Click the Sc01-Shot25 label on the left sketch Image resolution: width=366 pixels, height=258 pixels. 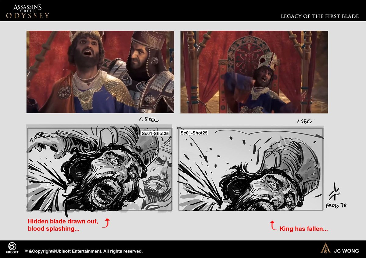click(155, 133)
